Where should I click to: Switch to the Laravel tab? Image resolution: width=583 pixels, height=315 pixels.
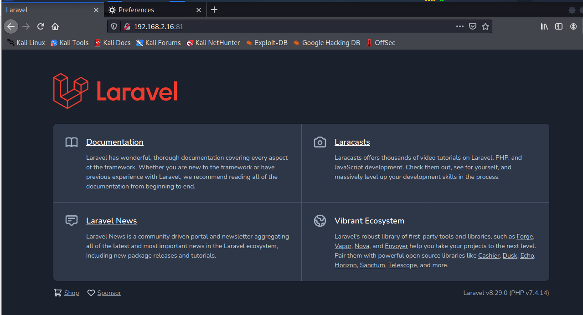click(x=52, y=10)
